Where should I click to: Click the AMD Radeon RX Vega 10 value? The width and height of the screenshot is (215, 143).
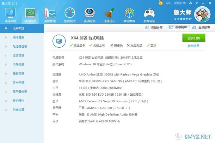pos(114,101)
